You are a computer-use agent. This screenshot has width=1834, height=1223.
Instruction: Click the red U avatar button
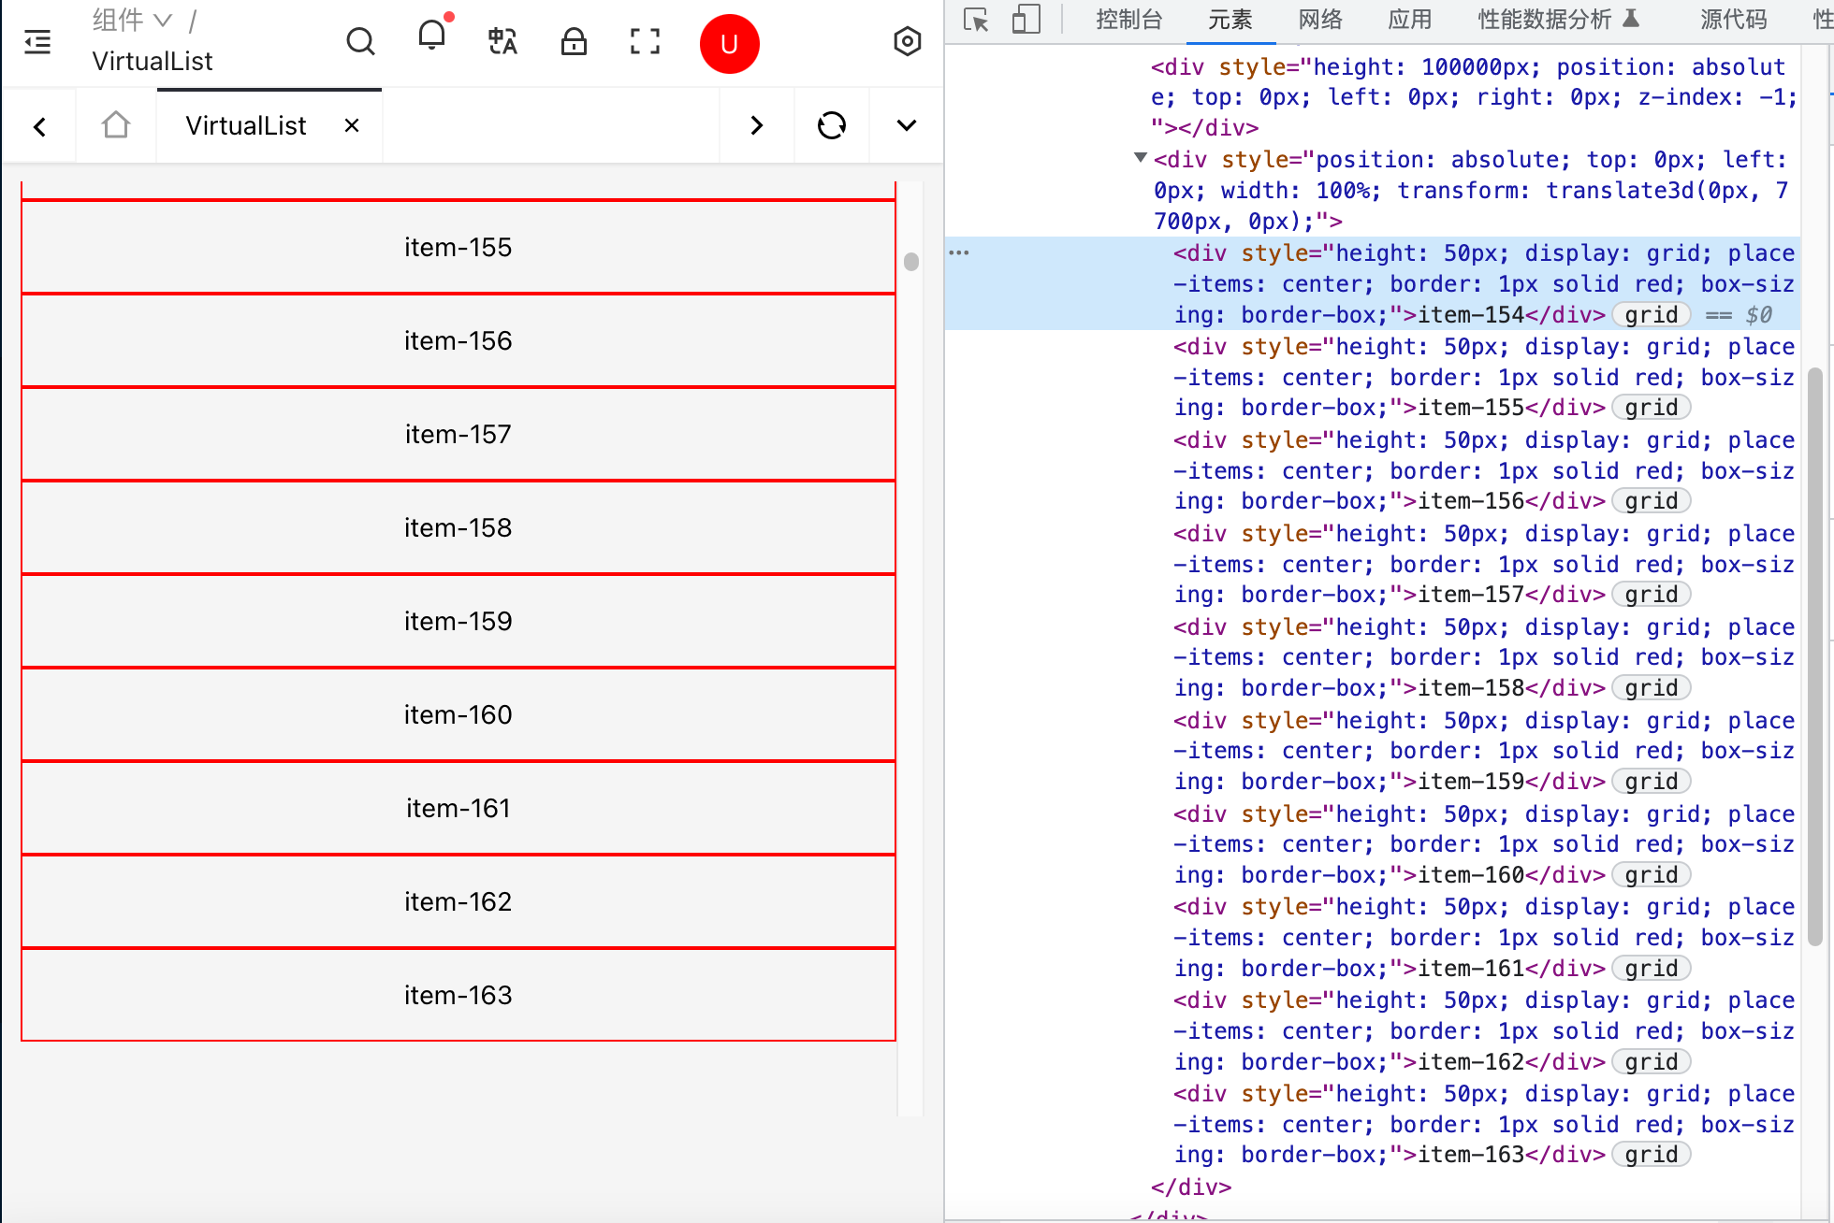[729, 44]
